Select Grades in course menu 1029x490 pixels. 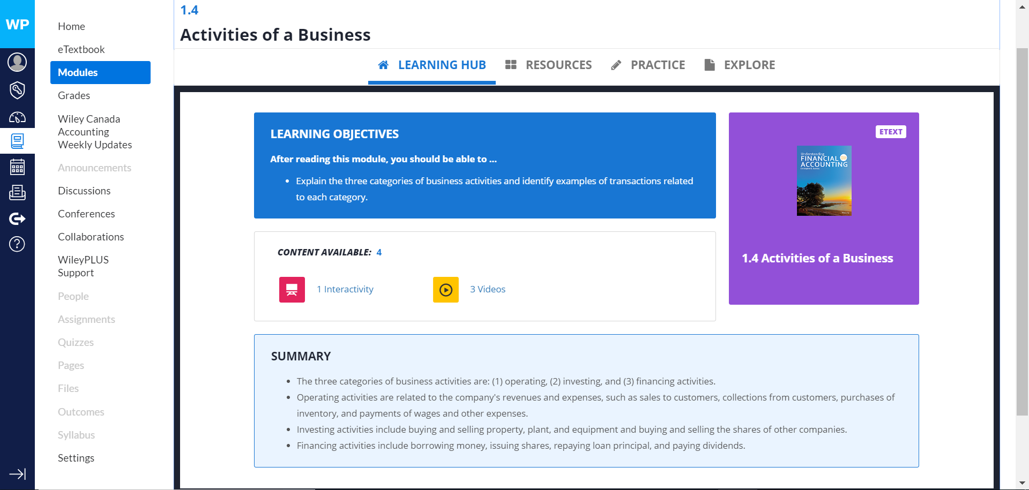point(74,95)
